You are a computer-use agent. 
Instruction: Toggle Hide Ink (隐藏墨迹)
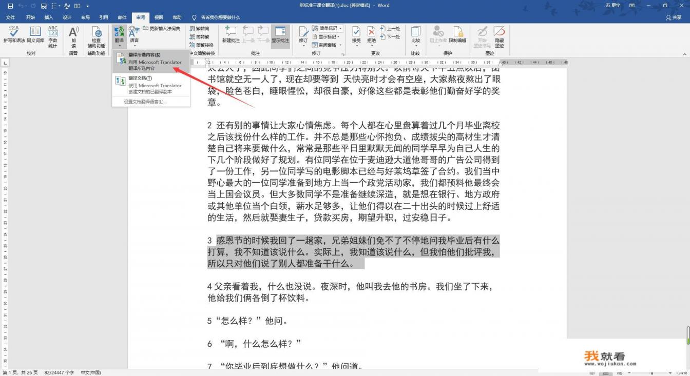499,37
